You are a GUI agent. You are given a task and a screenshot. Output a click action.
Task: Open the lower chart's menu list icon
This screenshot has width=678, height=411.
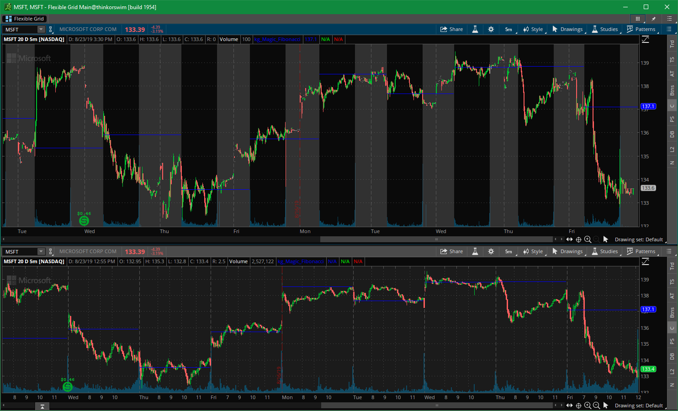[x=669, y=251]
